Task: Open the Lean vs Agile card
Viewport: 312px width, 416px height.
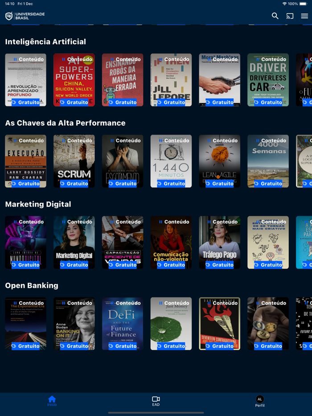Action: coord(220,161)
